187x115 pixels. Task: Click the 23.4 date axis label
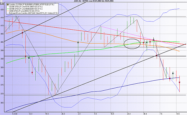click(129, 114)
